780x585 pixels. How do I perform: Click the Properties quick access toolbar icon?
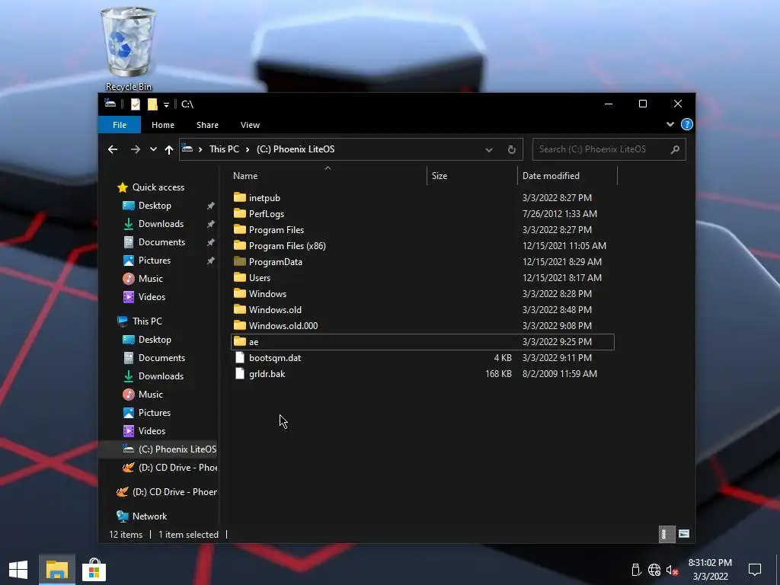(x=136, y=104)
